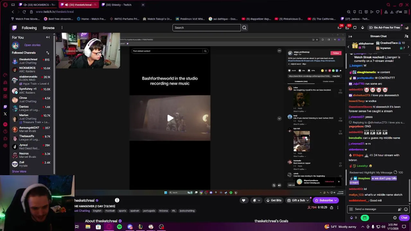The width and height of the screenshot is (411, 231).
Task: Reload the page button
Action: (x=24, y=12)
